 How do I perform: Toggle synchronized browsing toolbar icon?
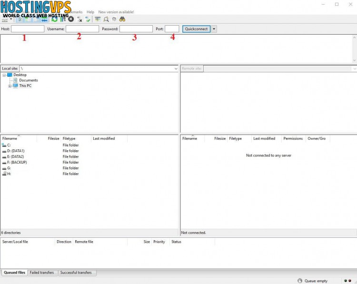[x=114, y=20]
